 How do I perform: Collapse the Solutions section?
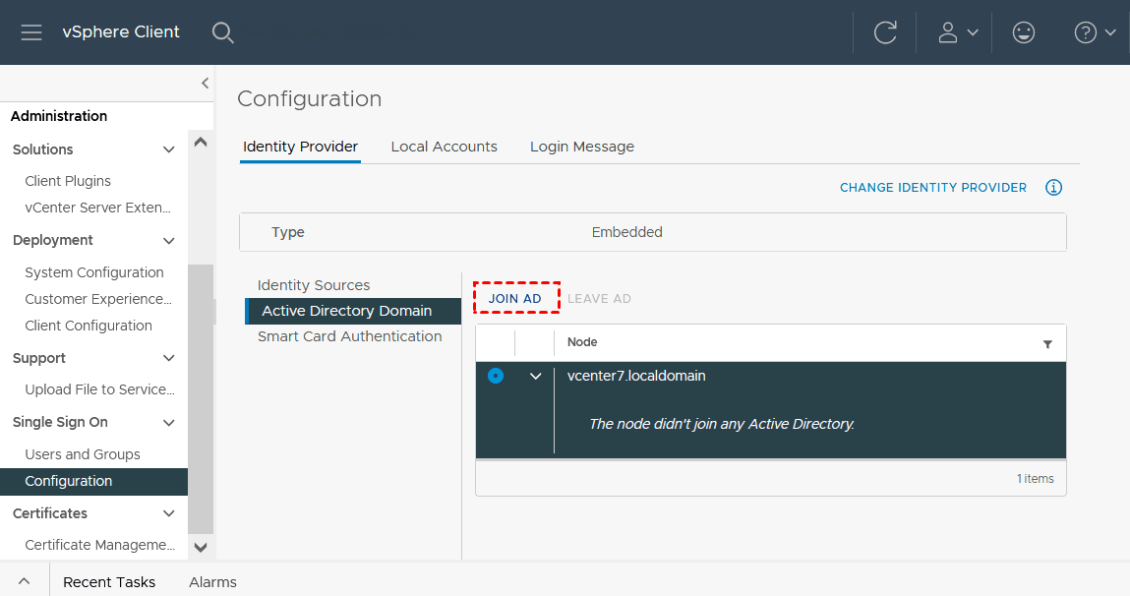pyautogui.click(x=169, y=149)
